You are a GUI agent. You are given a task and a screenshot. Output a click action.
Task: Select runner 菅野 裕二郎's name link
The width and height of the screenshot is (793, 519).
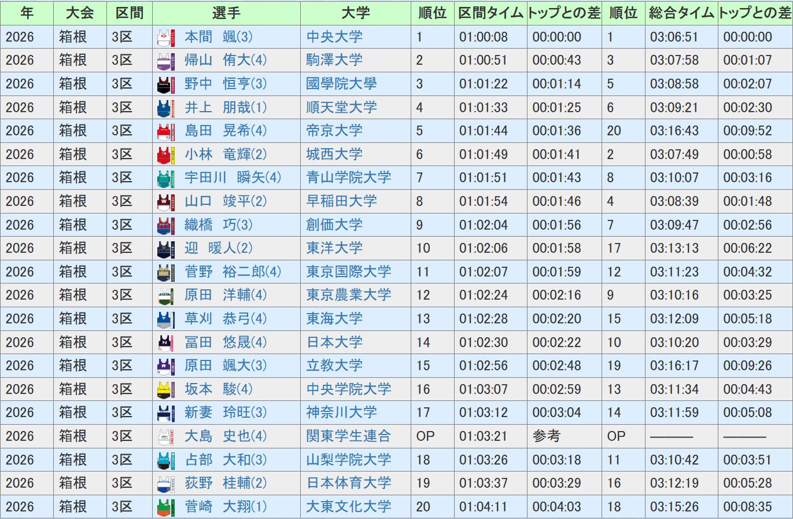point(233,271)
